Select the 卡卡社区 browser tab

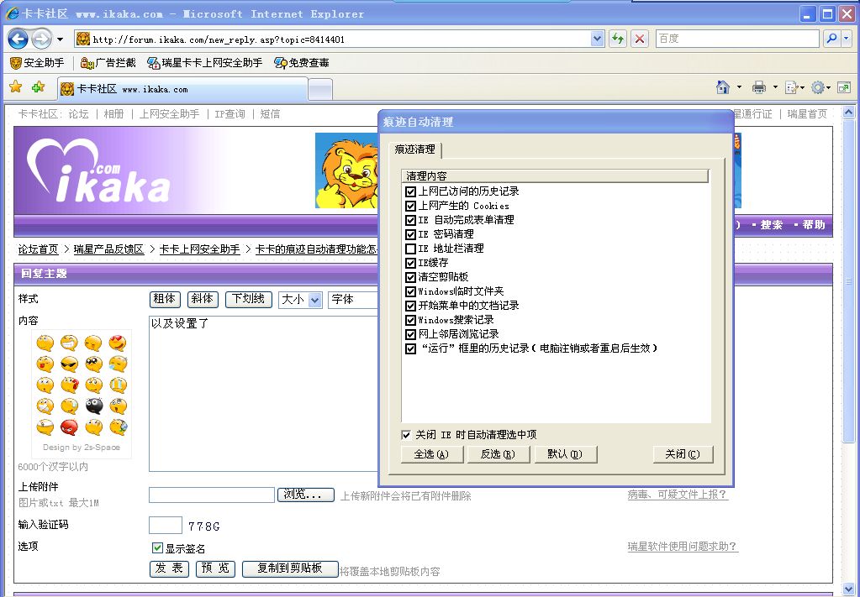pyautogui.click(x=182, y=89)
